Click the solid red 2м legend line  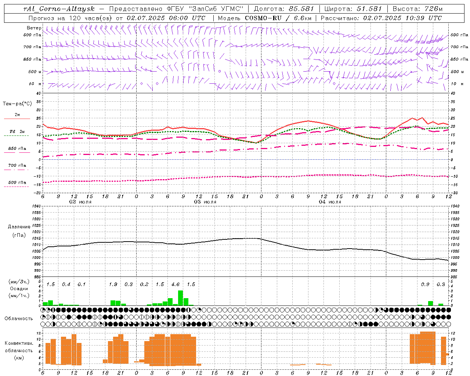(17, 119)
